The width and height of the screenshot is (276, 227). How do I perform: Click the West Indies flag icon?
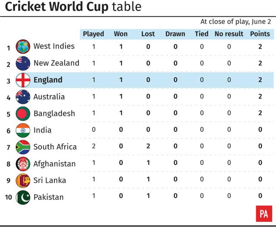pos(23,47)
